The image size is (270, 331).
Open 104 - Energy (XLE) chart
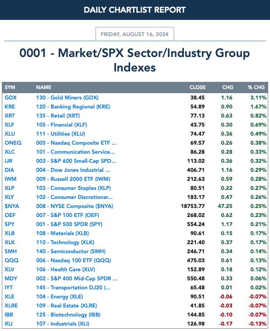[x=60, y=297]
